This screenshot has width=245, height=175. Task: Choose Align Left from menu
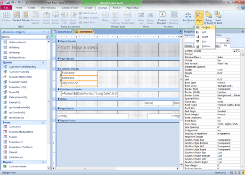tap(205, 32)
